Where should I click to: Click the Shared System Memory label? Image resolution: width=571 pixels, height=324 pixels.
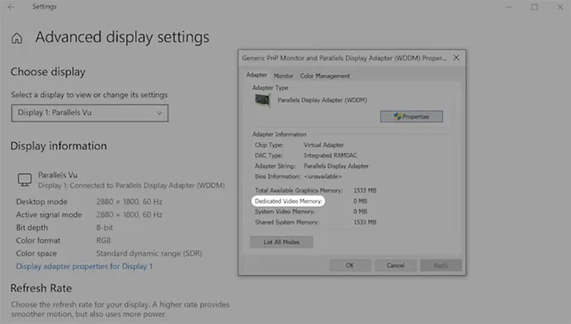[x=287, y=222]
